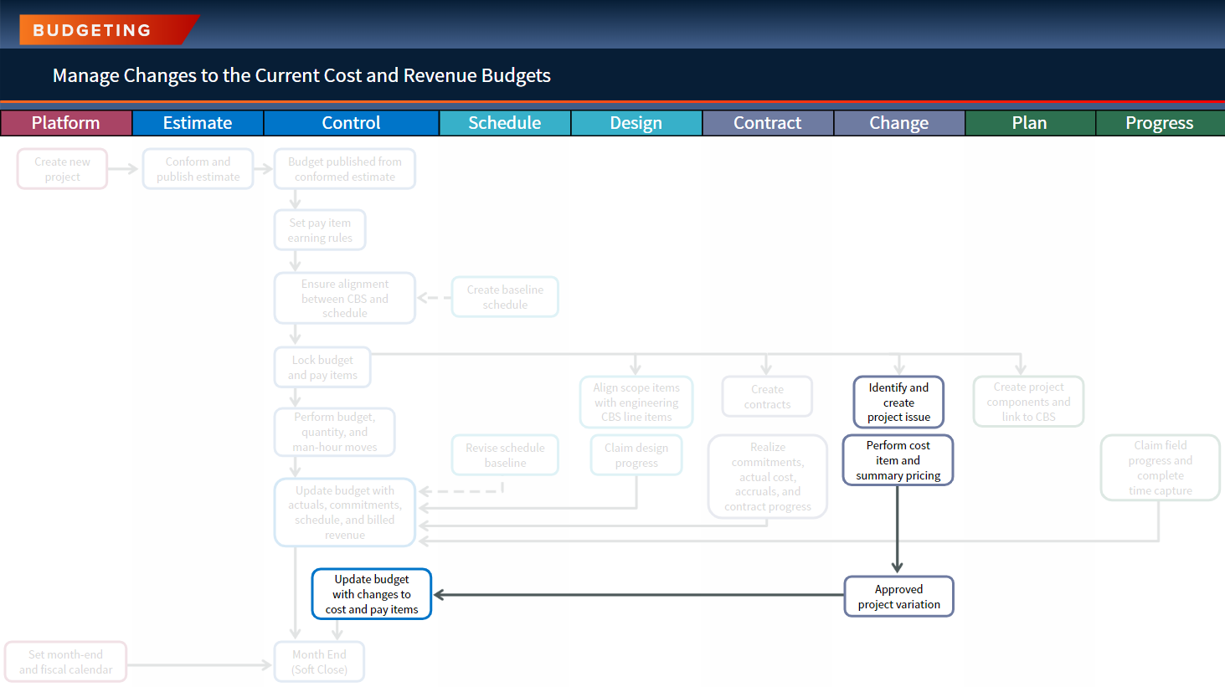
Task: Click Update budget with changes box
Action: (372, 594)
